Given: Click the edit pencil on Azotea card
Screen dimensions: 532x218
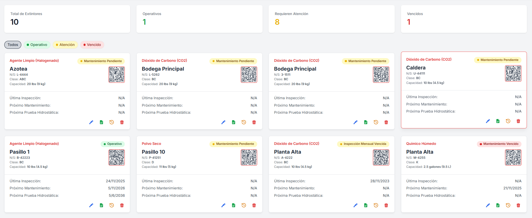Looking at the screenshot, I should tap(91, 122).
